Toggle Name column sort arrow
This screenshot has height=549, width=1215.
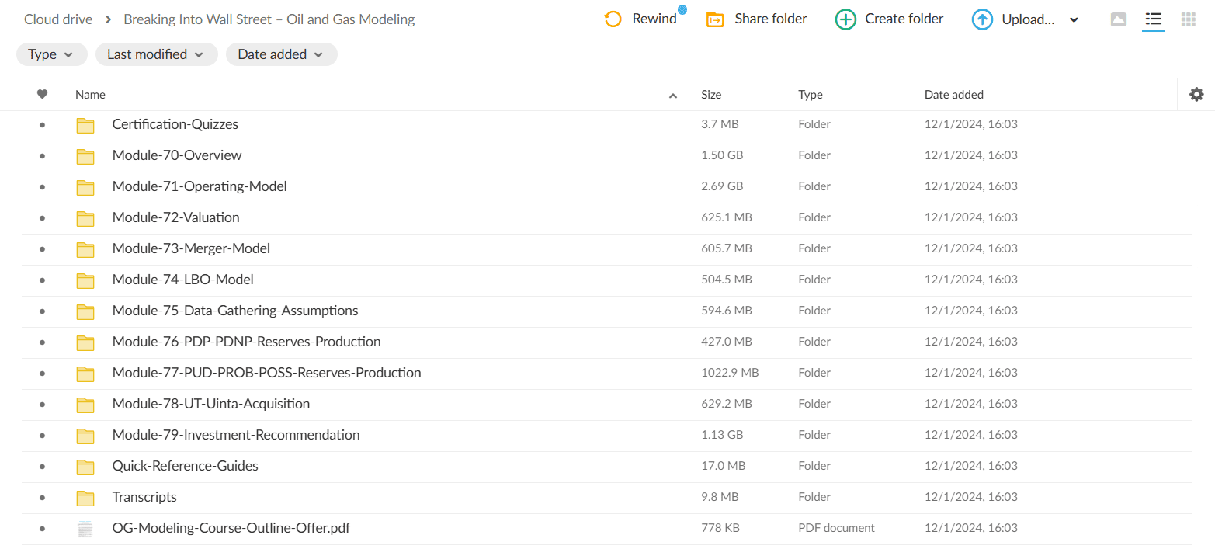[673, 96]
